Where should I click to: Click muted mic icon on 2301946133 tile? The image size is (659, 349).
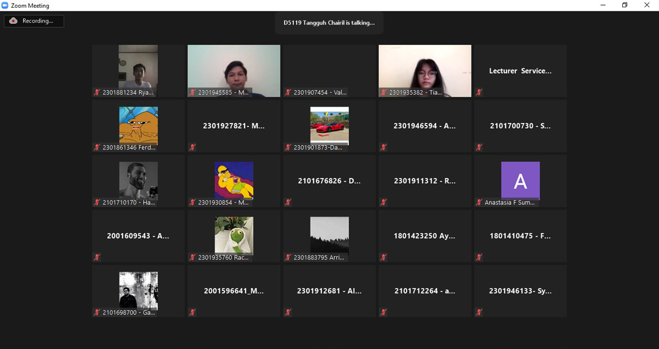click(479, 312)
